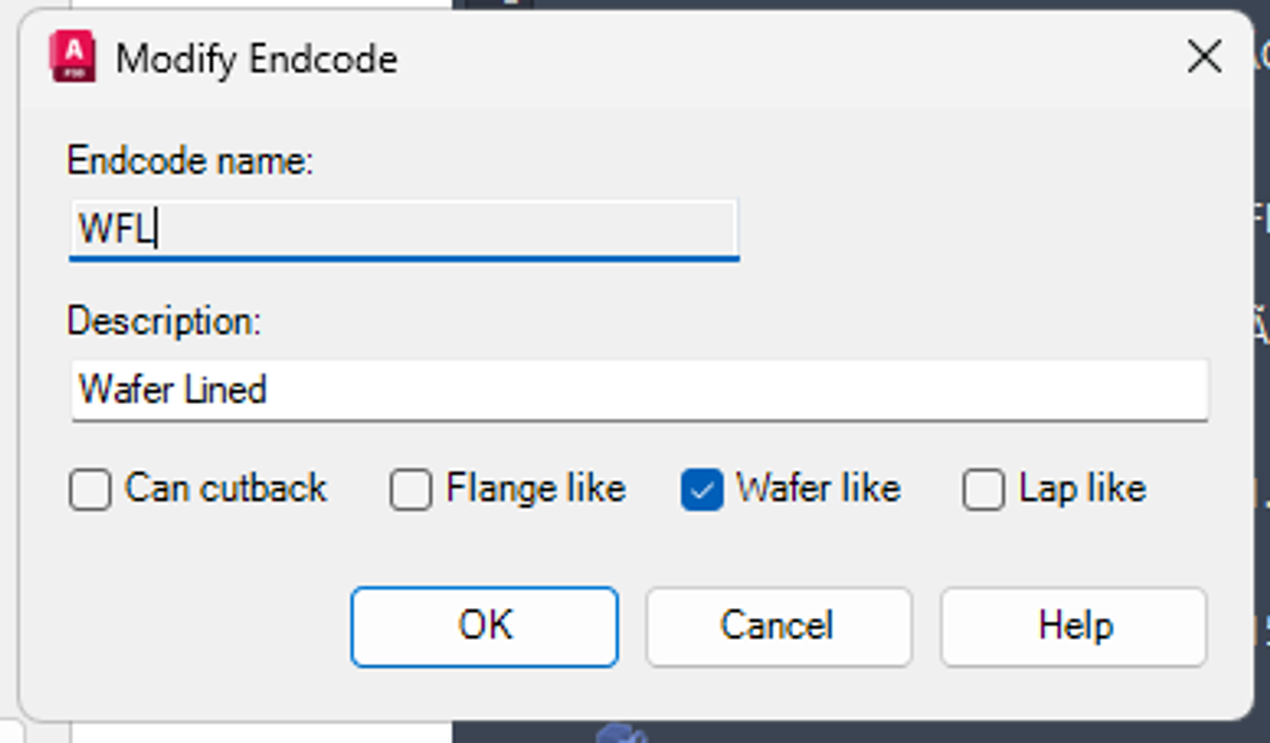Click the Description label
The image size is (1270, 743).
pos(164,323)
